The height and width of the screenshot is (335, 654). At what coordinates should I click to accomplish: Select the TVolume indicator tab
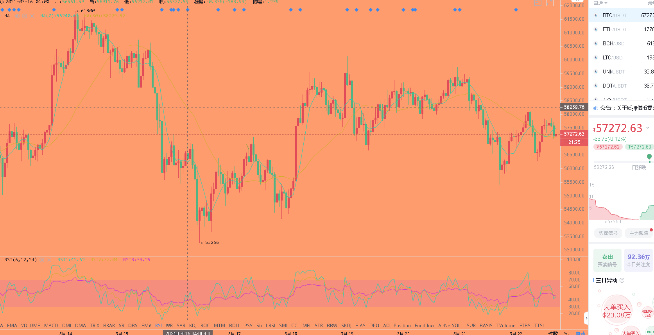[x=506, y=326]
